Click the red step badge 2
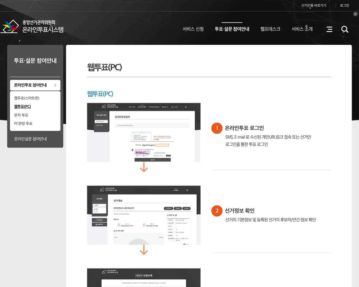The height and width of the screenshot is (287, 359). coord(217,211)
